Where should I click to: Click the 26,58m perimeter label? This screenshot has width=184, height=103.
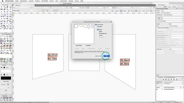(124, 64)
